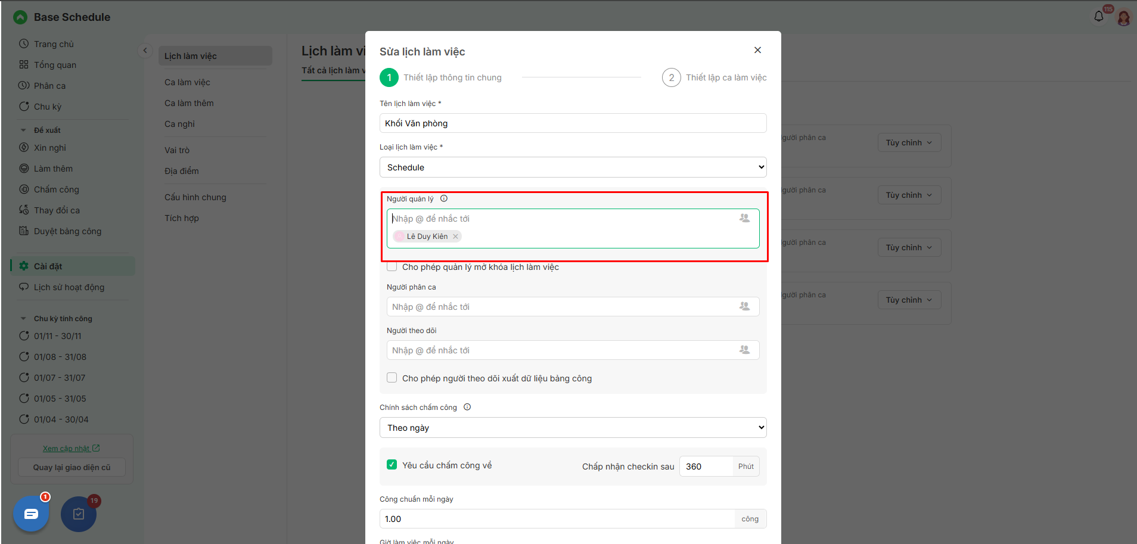Enable Cho phép quản lý mở khóa lịch làm việc
The image size is (1137, 544).
392,266
